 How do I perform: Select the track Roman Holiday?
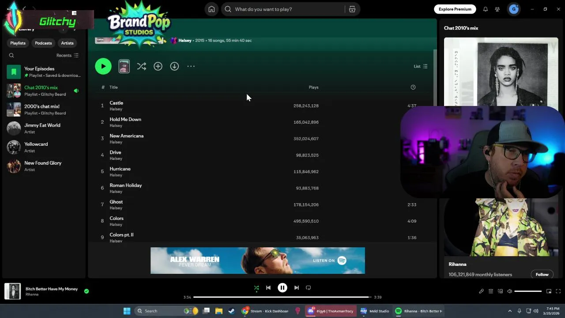(126, 185)
